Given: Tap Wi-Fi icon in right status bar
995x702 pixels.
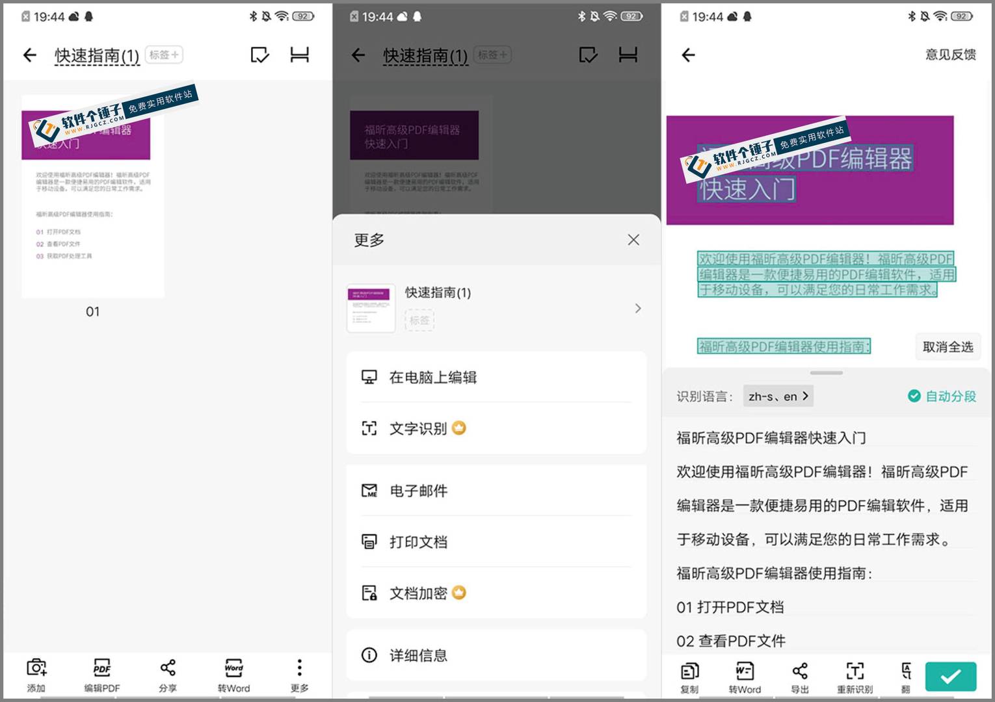Looking at the screenshot, I should (x=940, y=16).
